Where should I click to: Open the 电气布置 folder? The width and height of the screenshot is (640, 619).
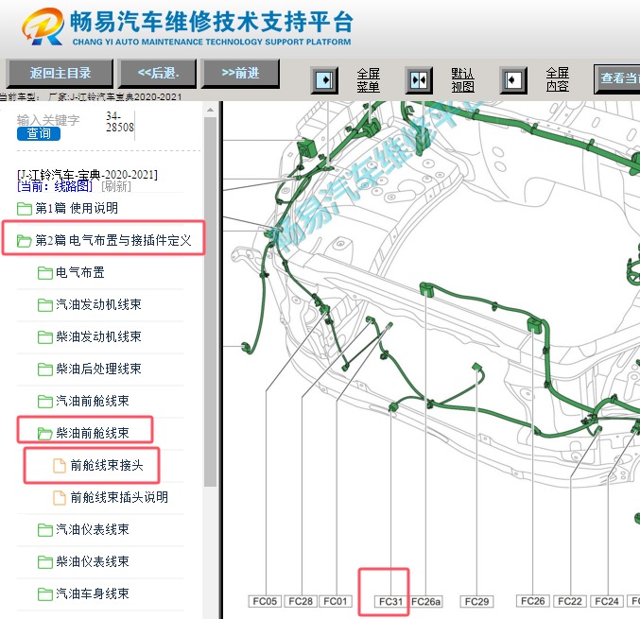(x=80, y=272)
